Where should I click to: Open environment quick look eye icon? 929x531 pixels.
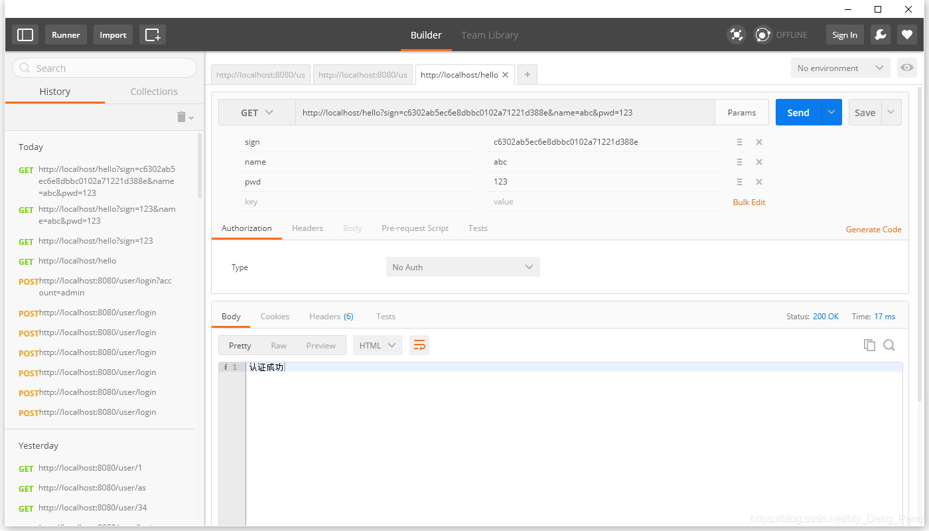point(907,68)
